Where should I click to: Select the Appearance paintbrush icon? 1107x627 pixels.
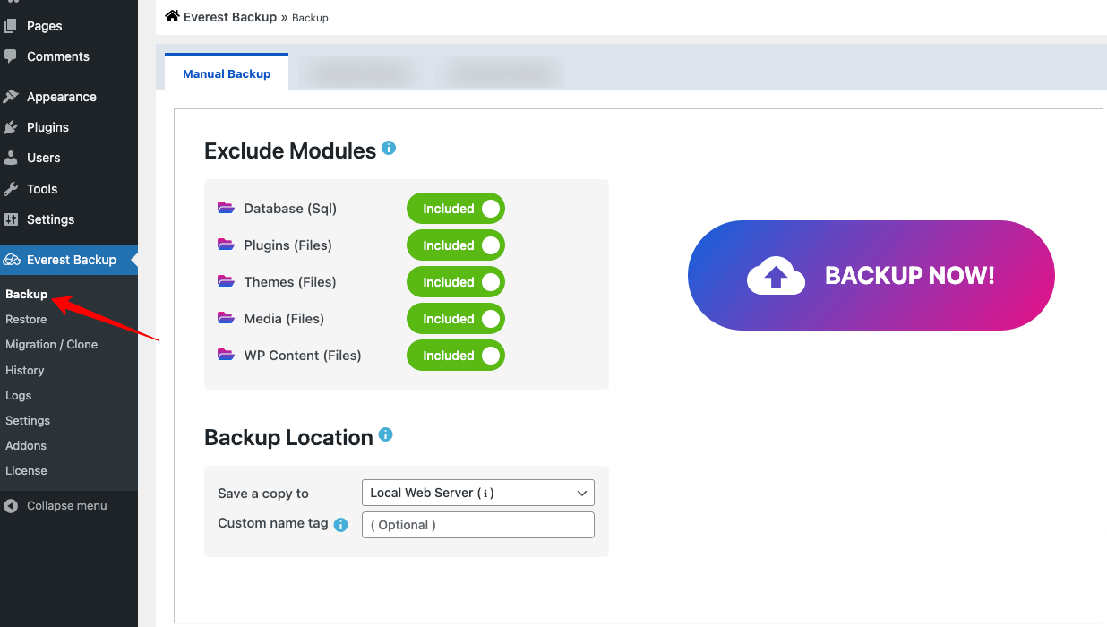pos(11,97)
